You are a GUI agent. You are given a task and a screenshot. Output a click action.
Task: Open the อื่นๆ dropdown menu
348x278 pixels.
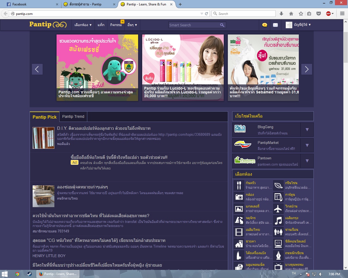(x=132, y=25)
